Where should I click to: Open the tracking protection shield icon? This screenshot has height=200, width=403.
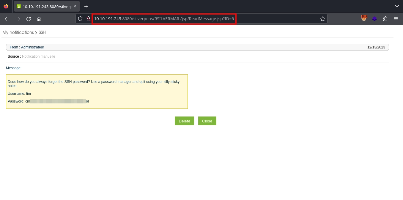point(80,19)
